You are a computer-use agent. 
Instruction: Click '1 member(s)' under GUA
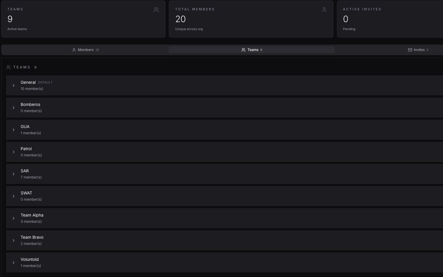pos(31,133)
